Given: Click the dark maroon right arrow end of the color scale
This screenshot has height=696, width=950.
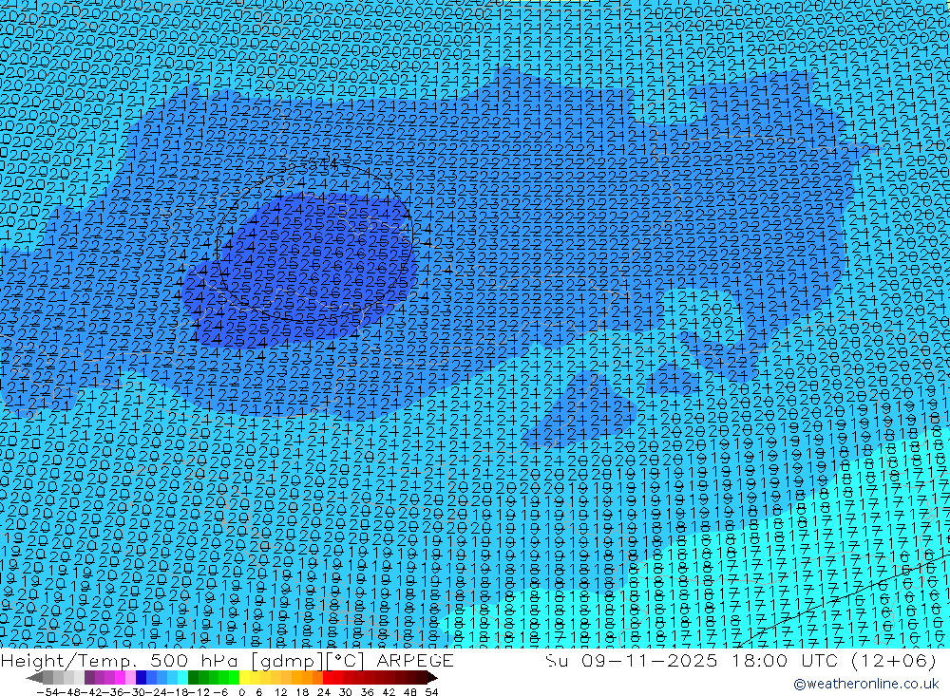Looking at the screenshot, I should point(432,678).
